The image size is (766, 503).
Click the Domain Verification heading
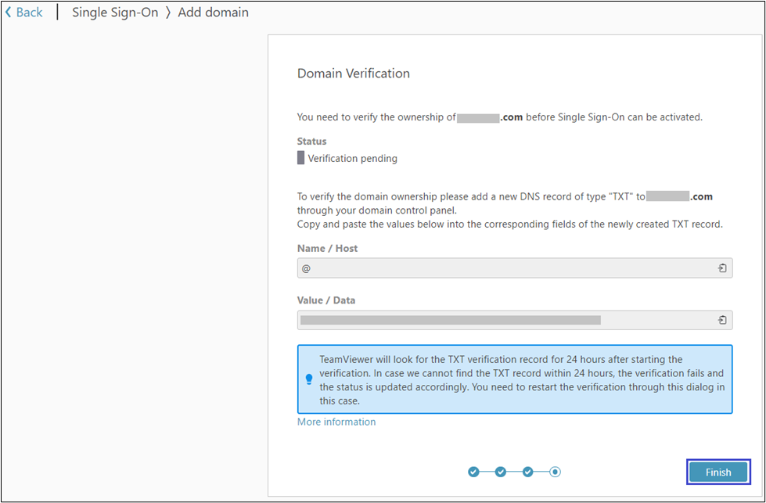click(354, 74)
